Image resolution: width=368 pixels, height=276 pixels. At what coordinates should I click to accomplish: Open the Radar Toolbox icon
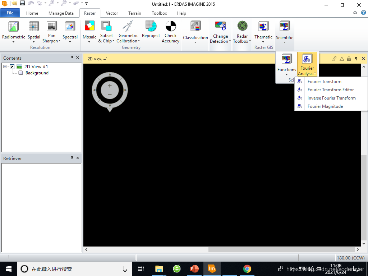[242, 26]
